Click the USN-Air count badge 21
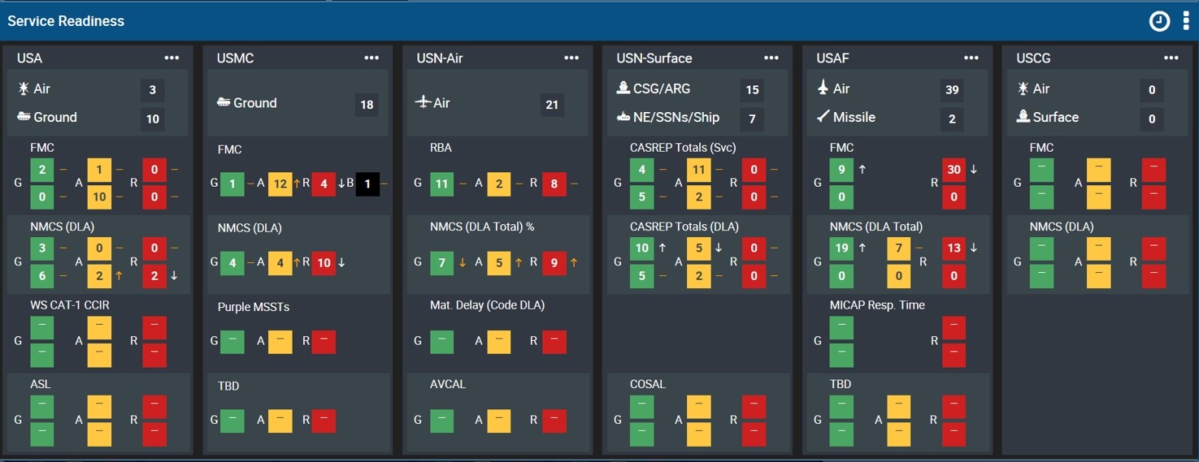 552,105
